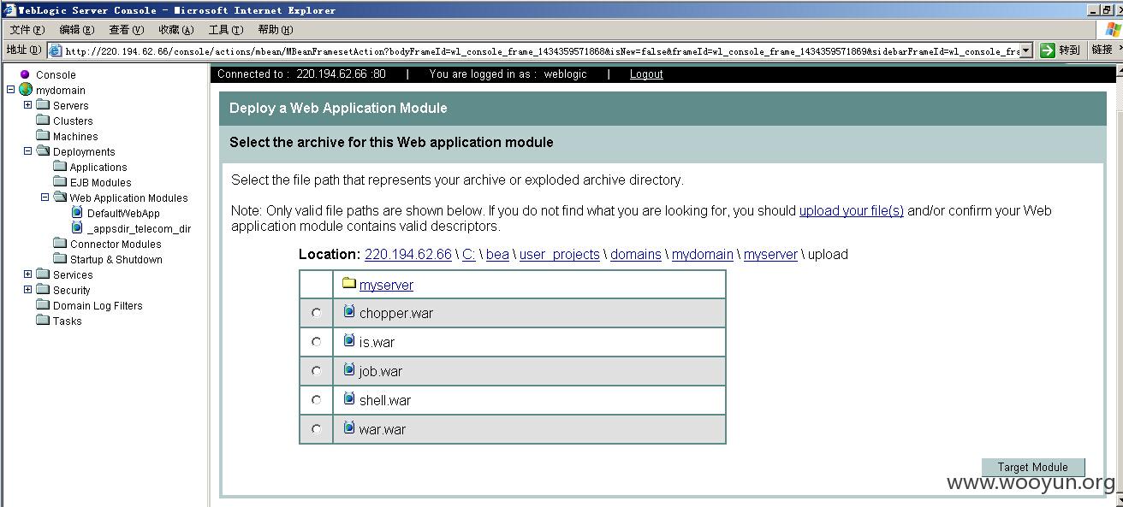Viewport: 1123px width, 507px height.
Task: Select the Applications label in tree
Action: click(x=98, y=167)
